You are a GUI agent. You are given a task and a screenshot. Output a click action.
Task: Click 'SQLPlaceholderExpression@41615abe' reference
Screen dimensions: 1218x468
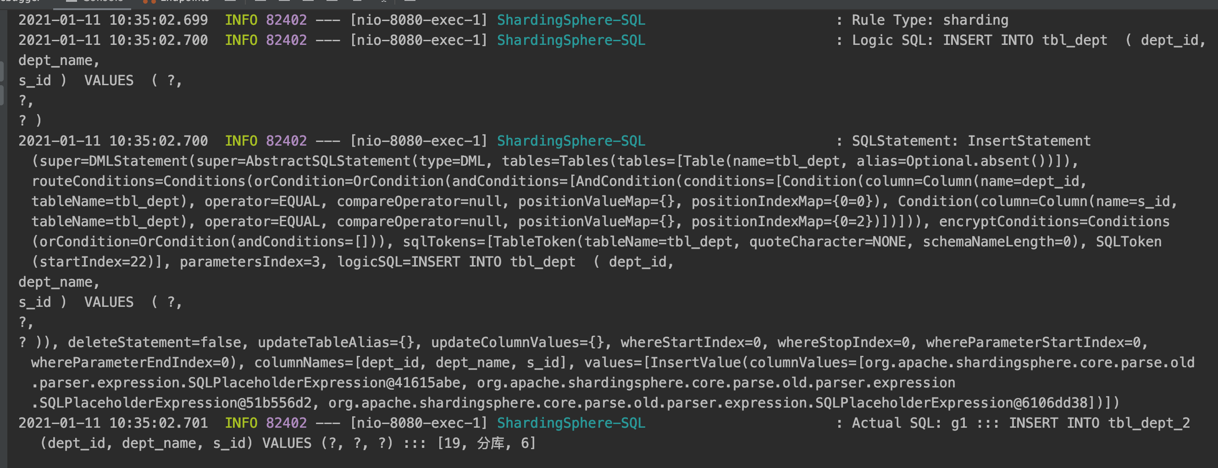324,382
